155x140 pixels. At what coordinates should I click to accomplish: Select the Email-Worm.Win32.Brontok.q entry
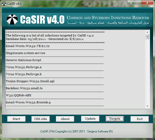28,102
